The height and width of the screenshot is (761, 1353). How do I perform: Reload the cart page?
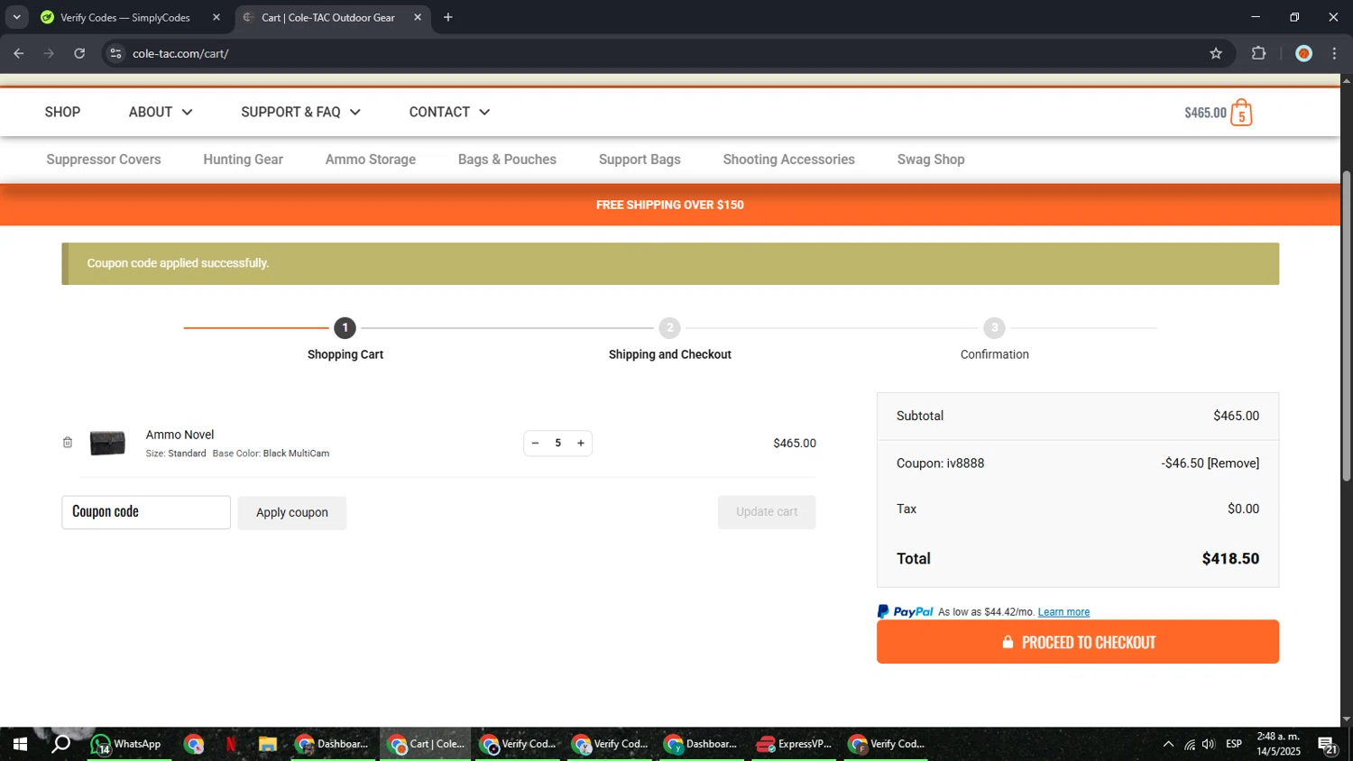click(79, 53)
